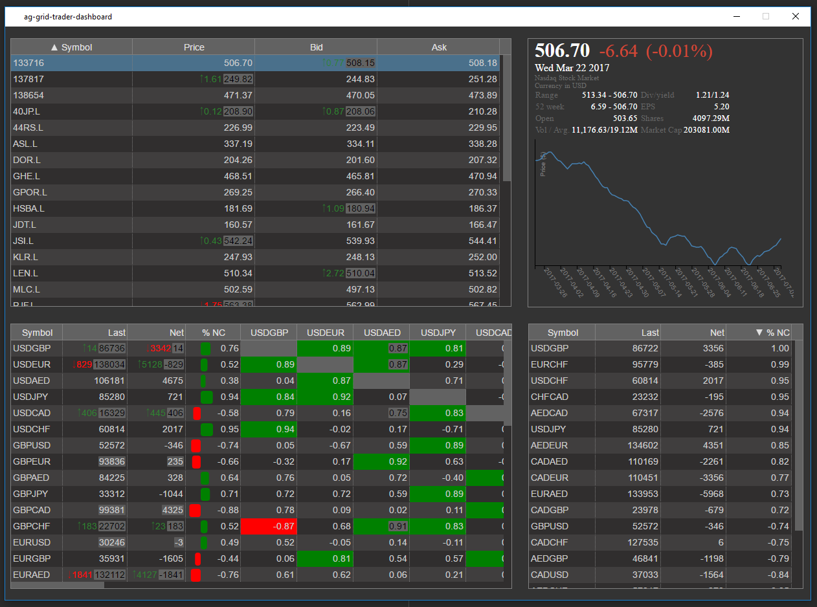The height and width of the screenshot is (607, 817).
Task: Select the LEN.L stock row
Action: [255, 273]
